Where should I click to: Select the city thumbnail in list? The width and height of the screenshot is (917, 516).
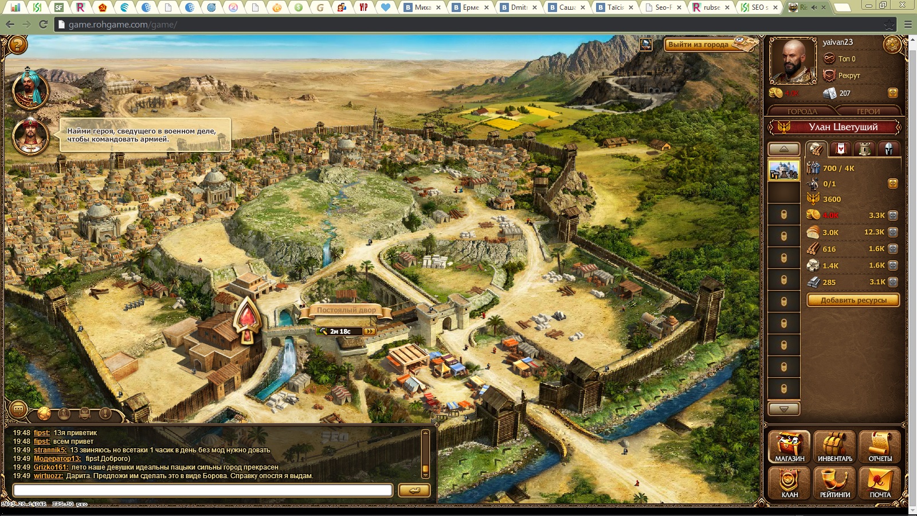tap(783, 170)
